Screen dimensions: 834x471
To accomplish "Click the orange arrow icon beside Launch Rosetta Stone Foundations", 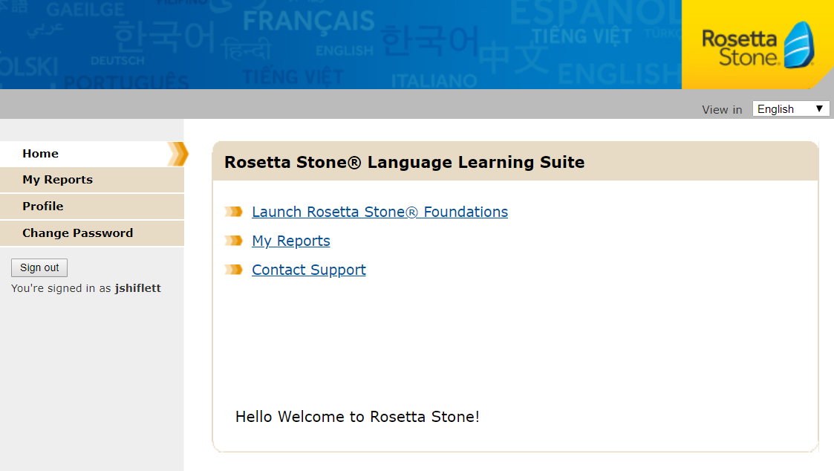I will click(233, 212).
